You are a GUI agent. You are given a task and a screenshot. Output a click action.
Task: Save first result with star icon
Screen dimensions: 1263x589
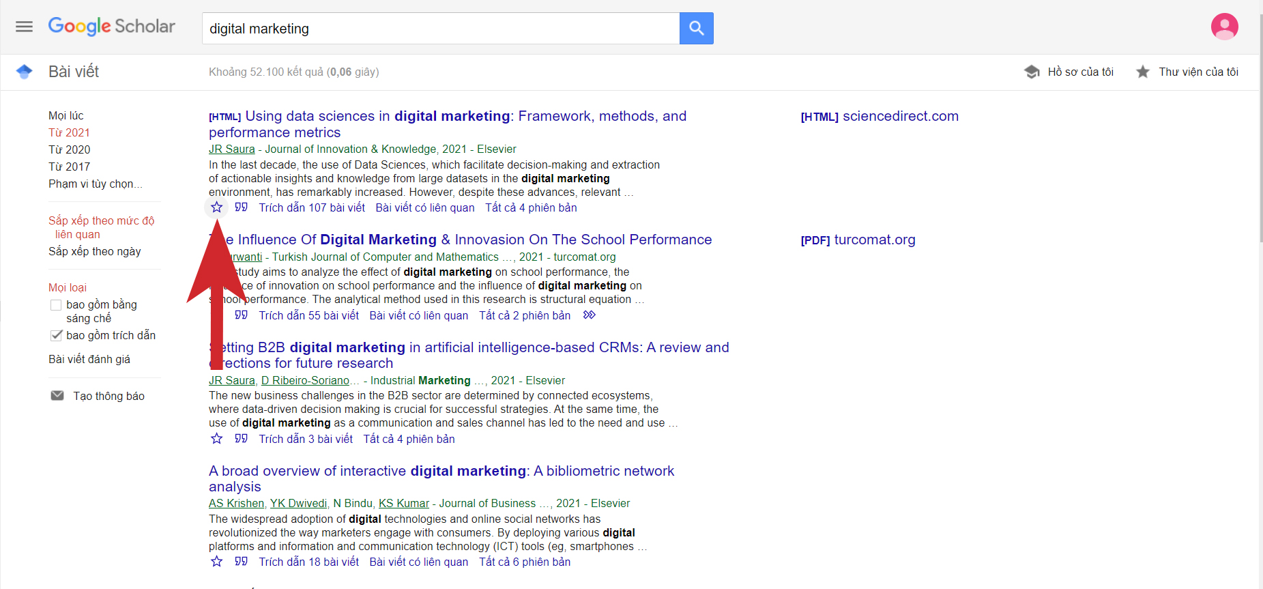(x=216, y=207)
